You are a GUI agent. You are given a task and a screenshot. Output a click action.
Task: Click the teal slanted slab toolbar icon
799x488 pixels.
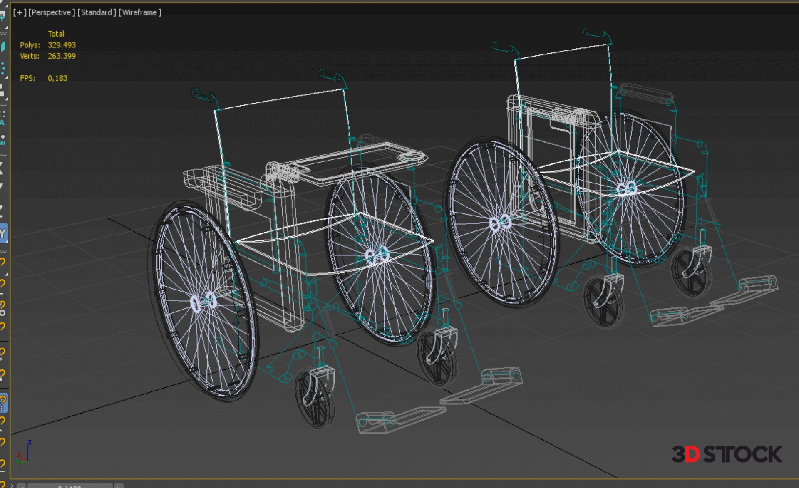pyautogui.click(x=3, y=46)
